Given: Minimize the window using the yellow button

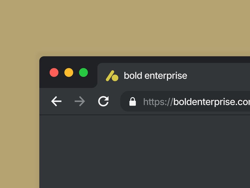Looking at the screenshot, I should point(69,72).
